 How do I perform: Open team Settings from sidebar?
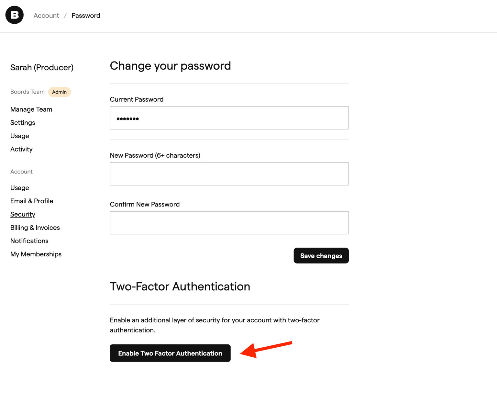(23, 123)
